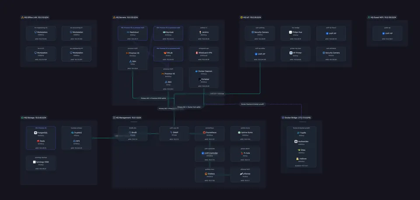Screen dimensions: 420x200
Task: Select the cam-entrance Security Camera node
Action: click(331, 54)
